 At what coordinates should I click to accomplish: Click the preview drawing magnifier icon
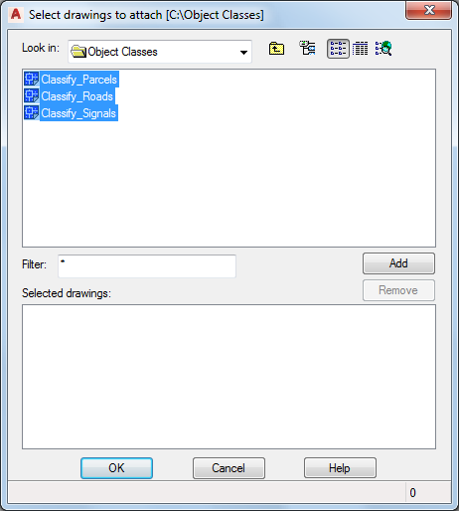click(x=383, y=49)
